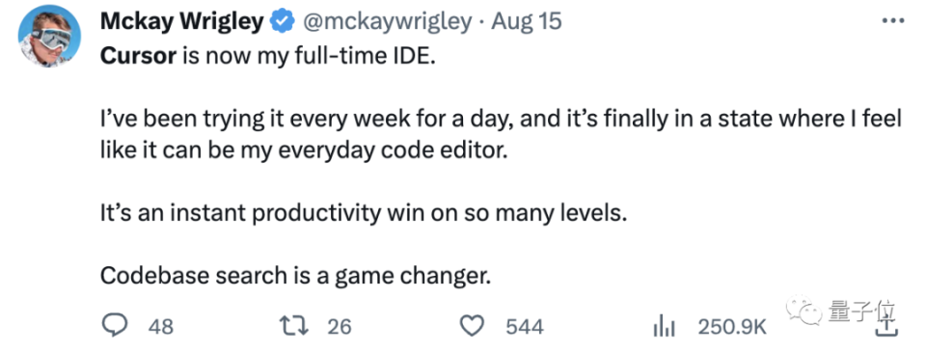Open view analytics bar chart icon
Screen dimensions: 926x352
(665, 327)
